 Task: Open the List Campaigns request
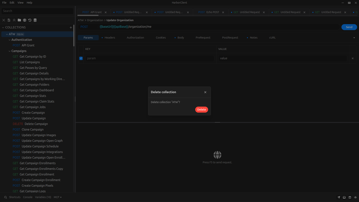[x=37, y=62]
